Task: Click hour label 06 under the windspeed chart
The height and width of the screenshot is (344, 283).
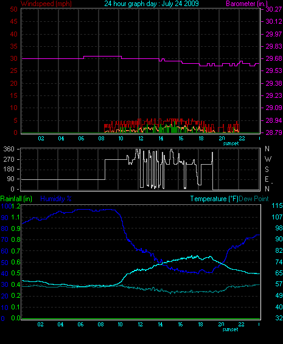Action: tap(81, 139)
